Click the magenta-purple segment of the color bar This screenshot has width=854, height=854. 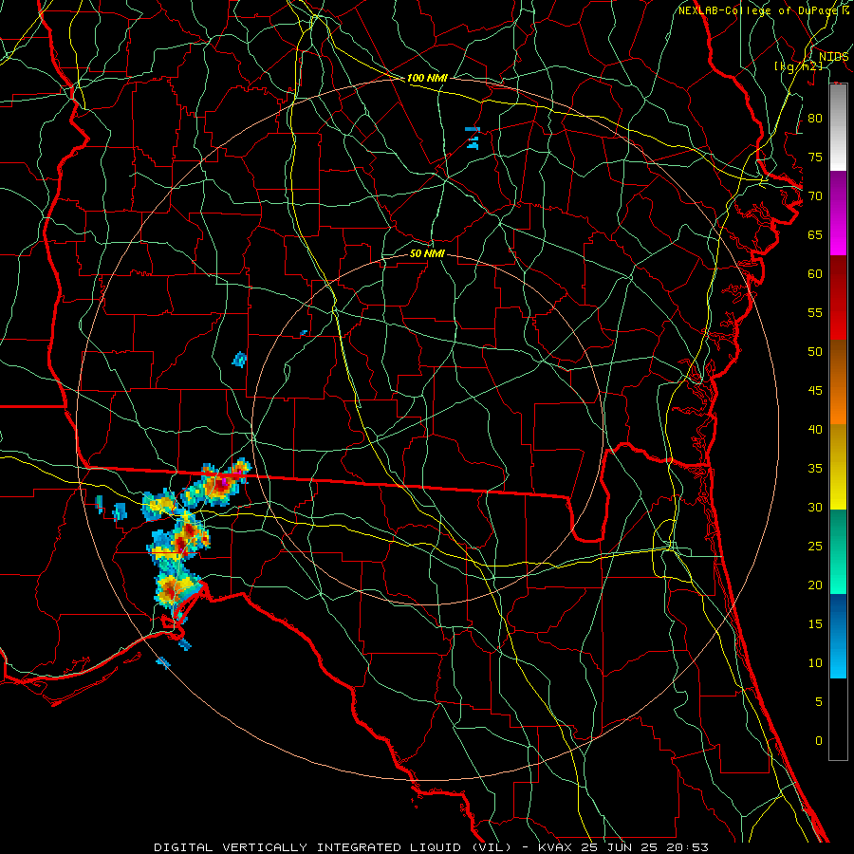(838, 213)
